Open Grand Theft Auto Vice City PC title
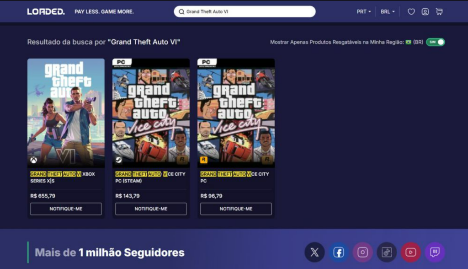Screen dimensions: 468x269 pos(234,177)
